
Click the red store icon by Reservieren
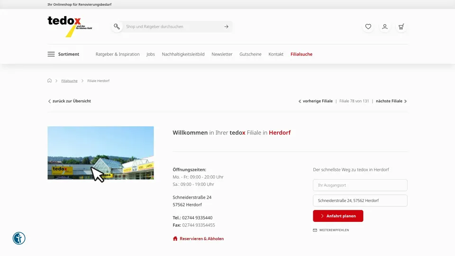[175, 238]
